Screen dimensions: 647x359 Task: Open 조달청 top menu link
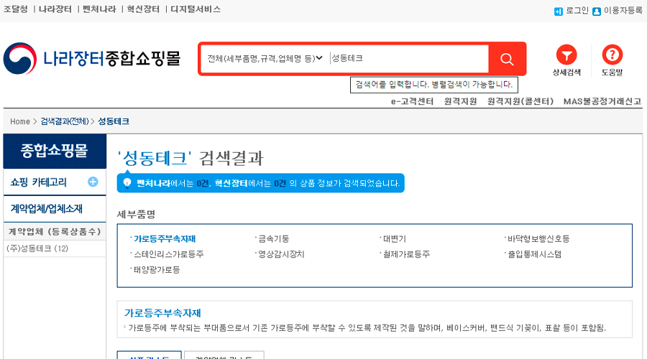(x=16, y=9)
